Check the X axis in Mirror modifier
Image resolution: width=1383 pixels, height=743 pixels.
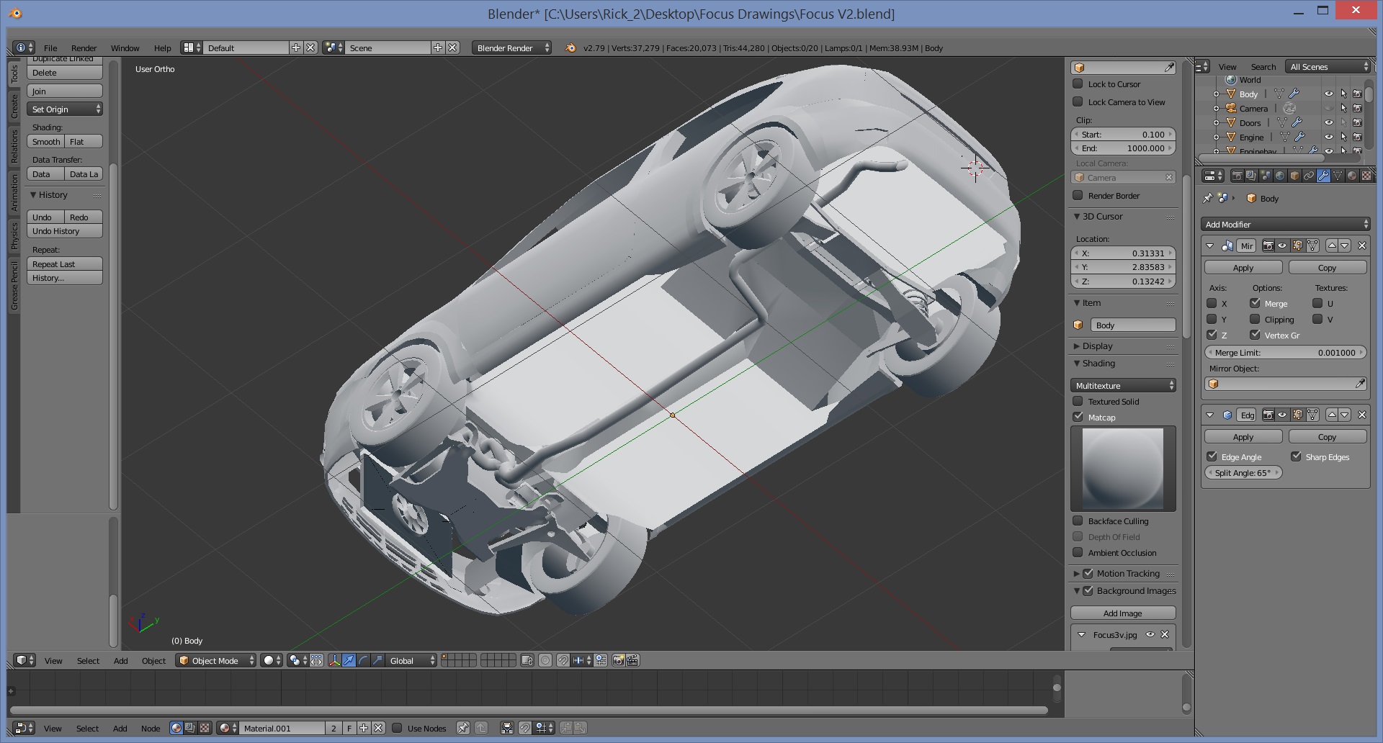[x=1212, y=303]
